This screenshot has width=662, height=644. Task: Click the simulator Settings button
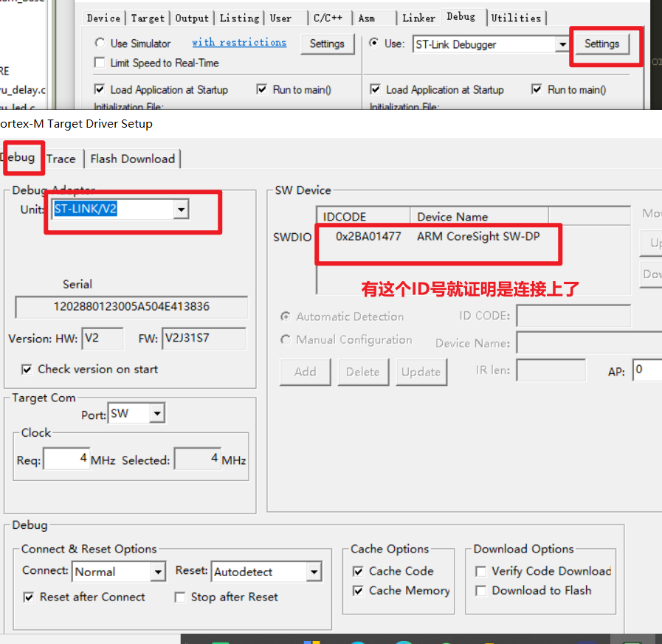[x=327, y=44]
